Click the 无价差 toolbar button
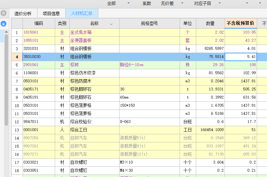 tap(167, 4)
